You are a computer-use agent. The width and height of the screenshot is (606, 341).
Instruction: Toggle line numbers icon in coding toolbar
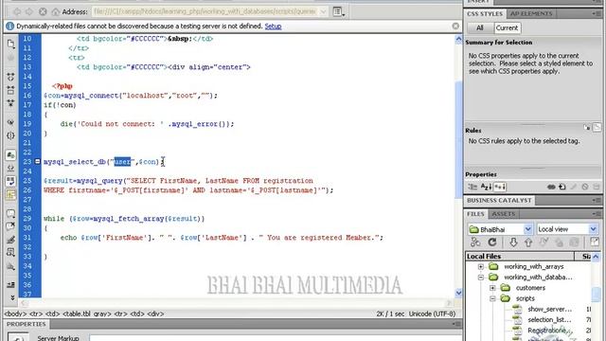10,155
